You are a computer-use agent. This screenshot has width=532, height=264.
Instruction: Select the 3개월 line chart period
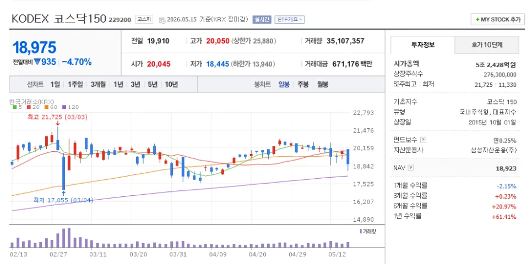pyautogui.click(x=99, y=85)
